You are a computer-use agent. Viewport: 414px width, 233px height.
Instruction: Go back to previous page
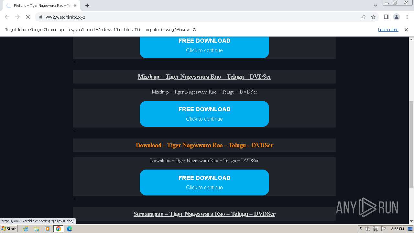click(x=7, y=17)
